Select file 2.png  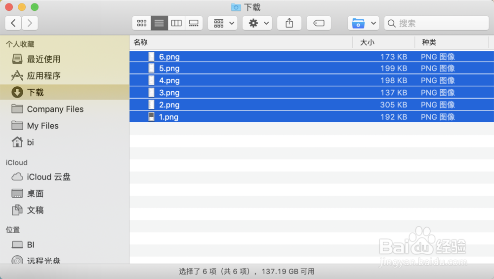312,105
